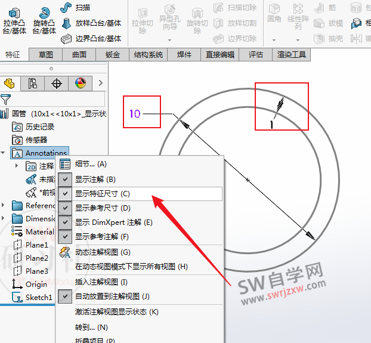This screenshot has height=343, width=371.
Task: Choose 转到... (N) menu entry
Action: point(140,327)
